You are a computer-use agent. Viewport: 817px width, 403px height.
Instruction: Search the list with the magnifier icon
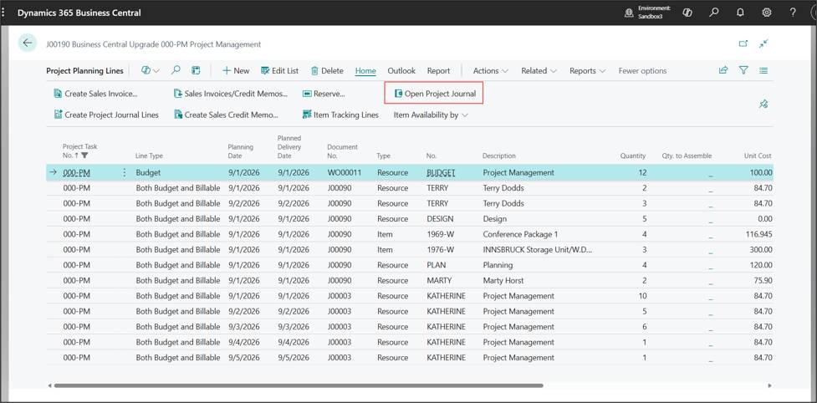click(x=176, y=70)
